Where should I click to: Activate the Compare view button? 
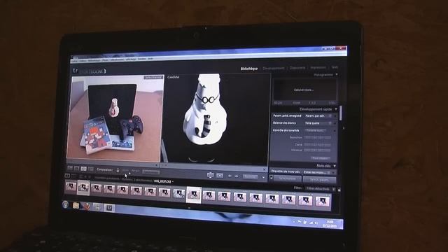[83, 169]
